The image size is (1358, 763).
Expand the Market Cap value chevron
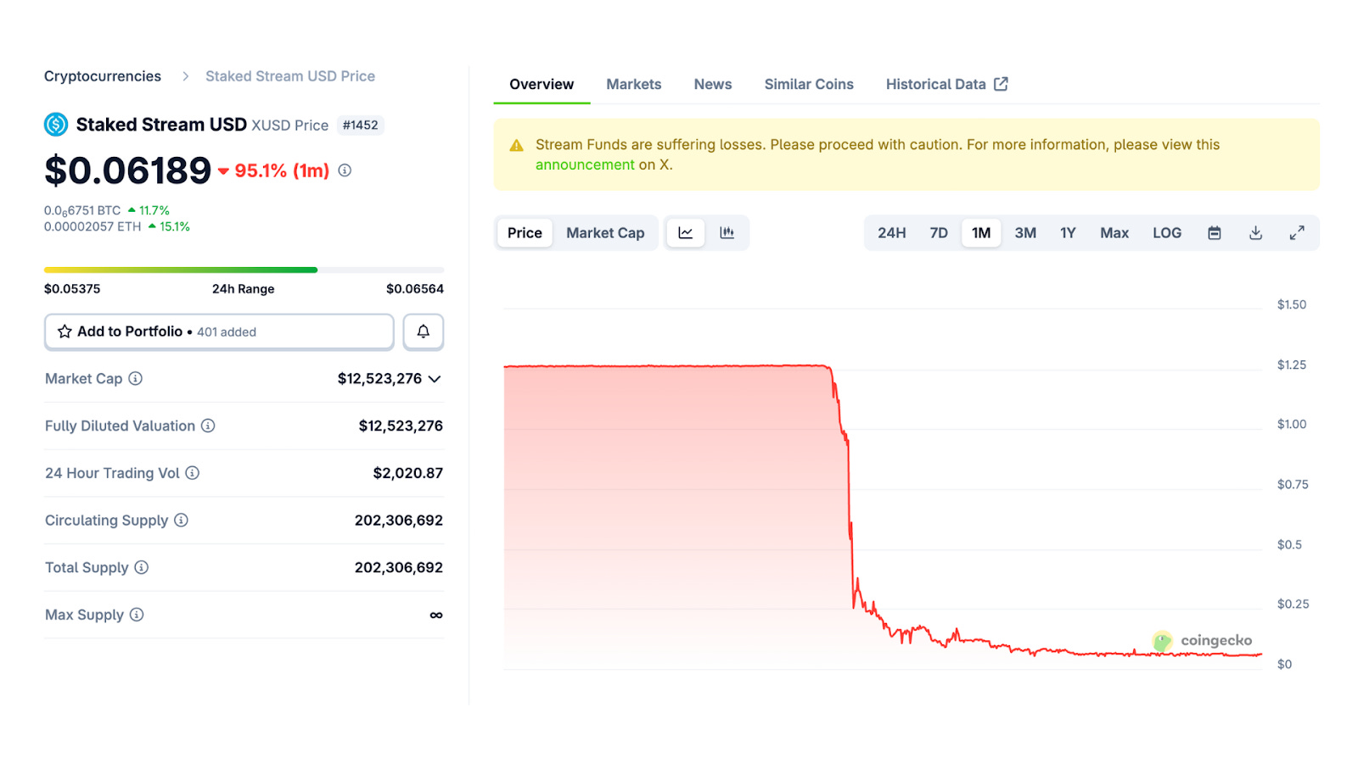435,379
